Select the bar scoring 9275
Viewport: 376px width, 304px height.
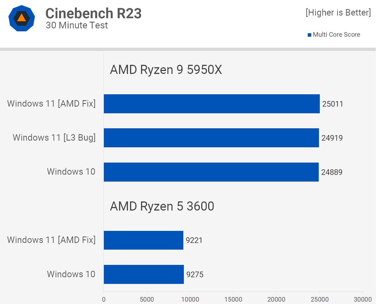tap(144, 274)
